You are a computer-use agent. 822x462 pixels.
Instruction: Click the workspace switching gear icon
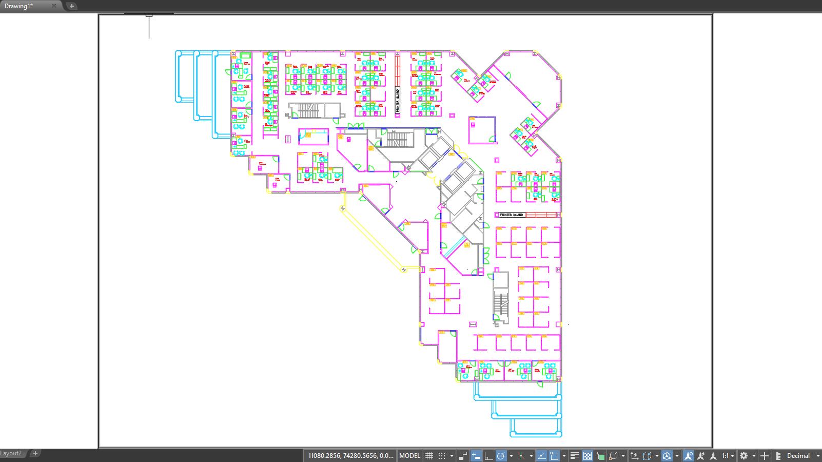(743, 456)
